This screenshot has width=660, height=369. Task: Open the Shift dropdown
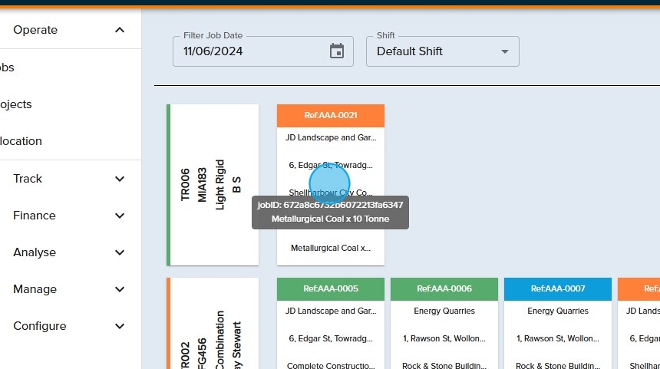(442, 51)
